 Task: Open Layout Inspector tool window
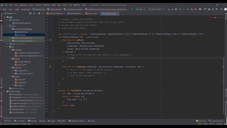(216, 121)
